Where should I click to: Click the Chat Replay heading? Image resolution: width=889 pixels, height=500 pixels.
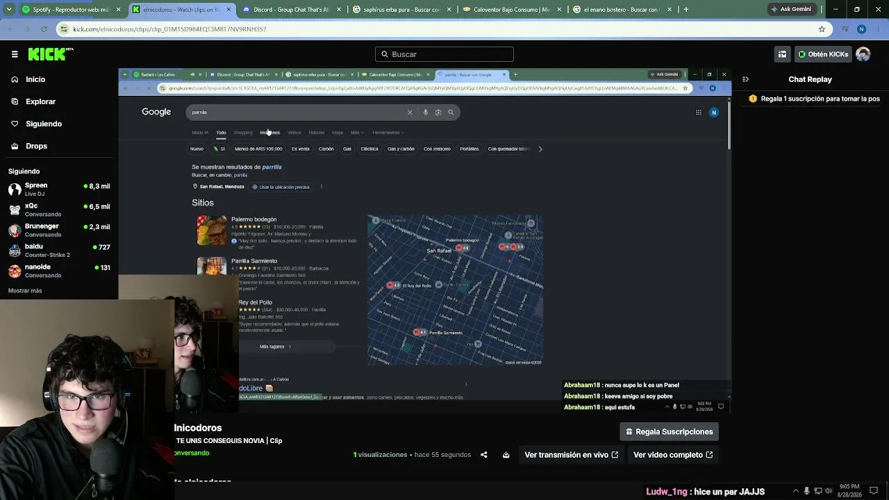coord(810,79)
